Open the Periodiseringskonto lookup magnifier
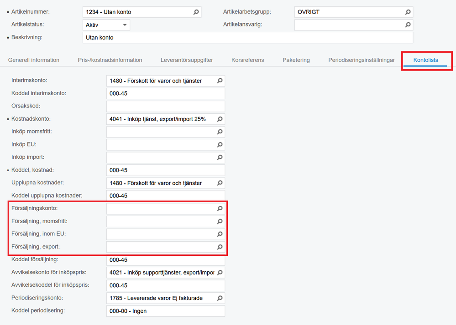Viewport: 456px width, 325px height. point(220,298)
